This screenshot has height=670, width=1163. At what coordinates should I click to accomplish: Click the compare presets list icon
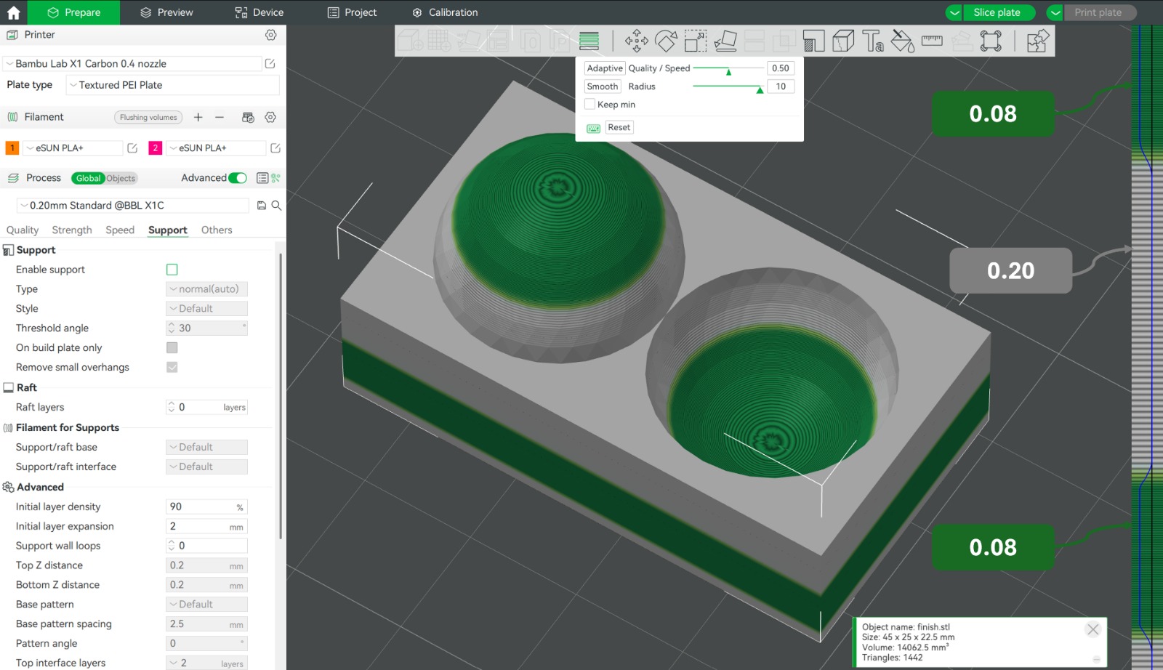[x=262, y=178]
